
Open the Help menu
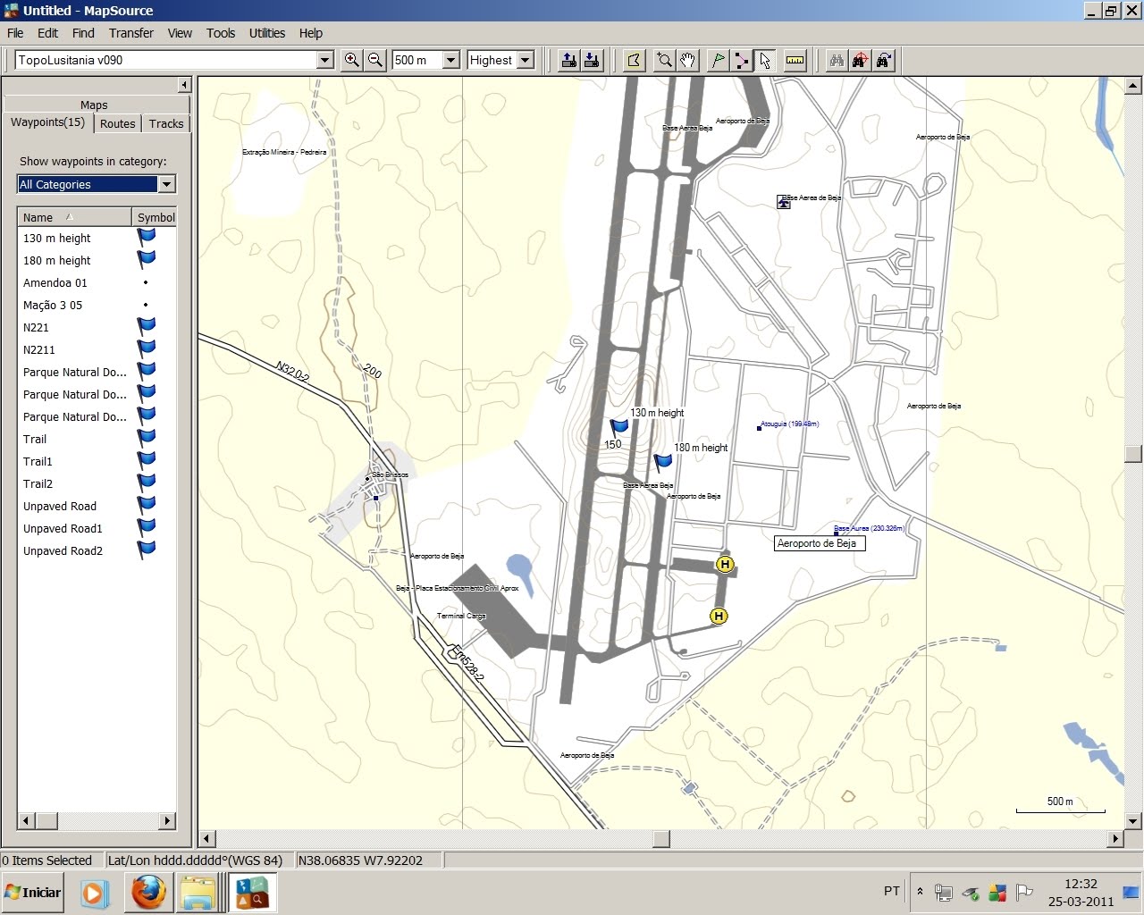coord(311,33)
